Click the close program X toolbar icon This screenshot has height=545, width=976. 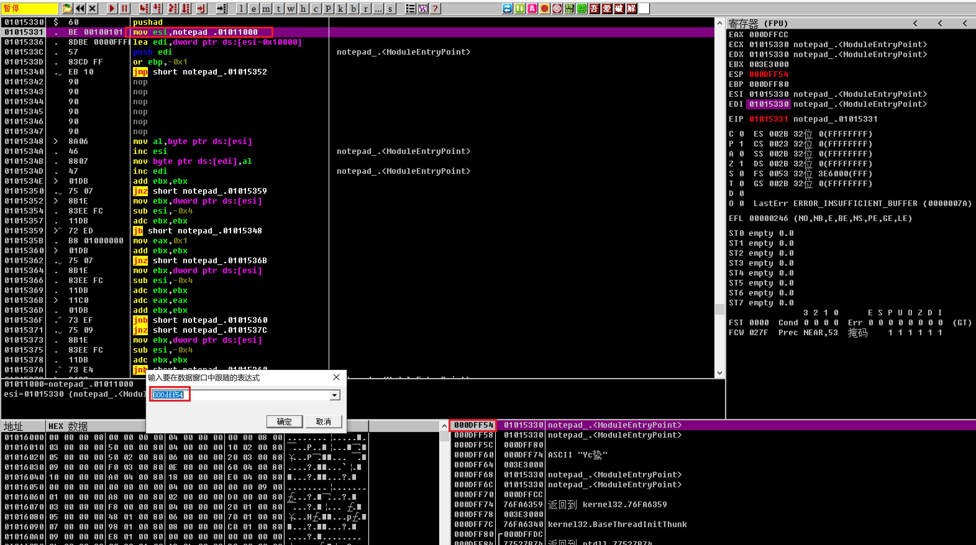click(93, 8)
